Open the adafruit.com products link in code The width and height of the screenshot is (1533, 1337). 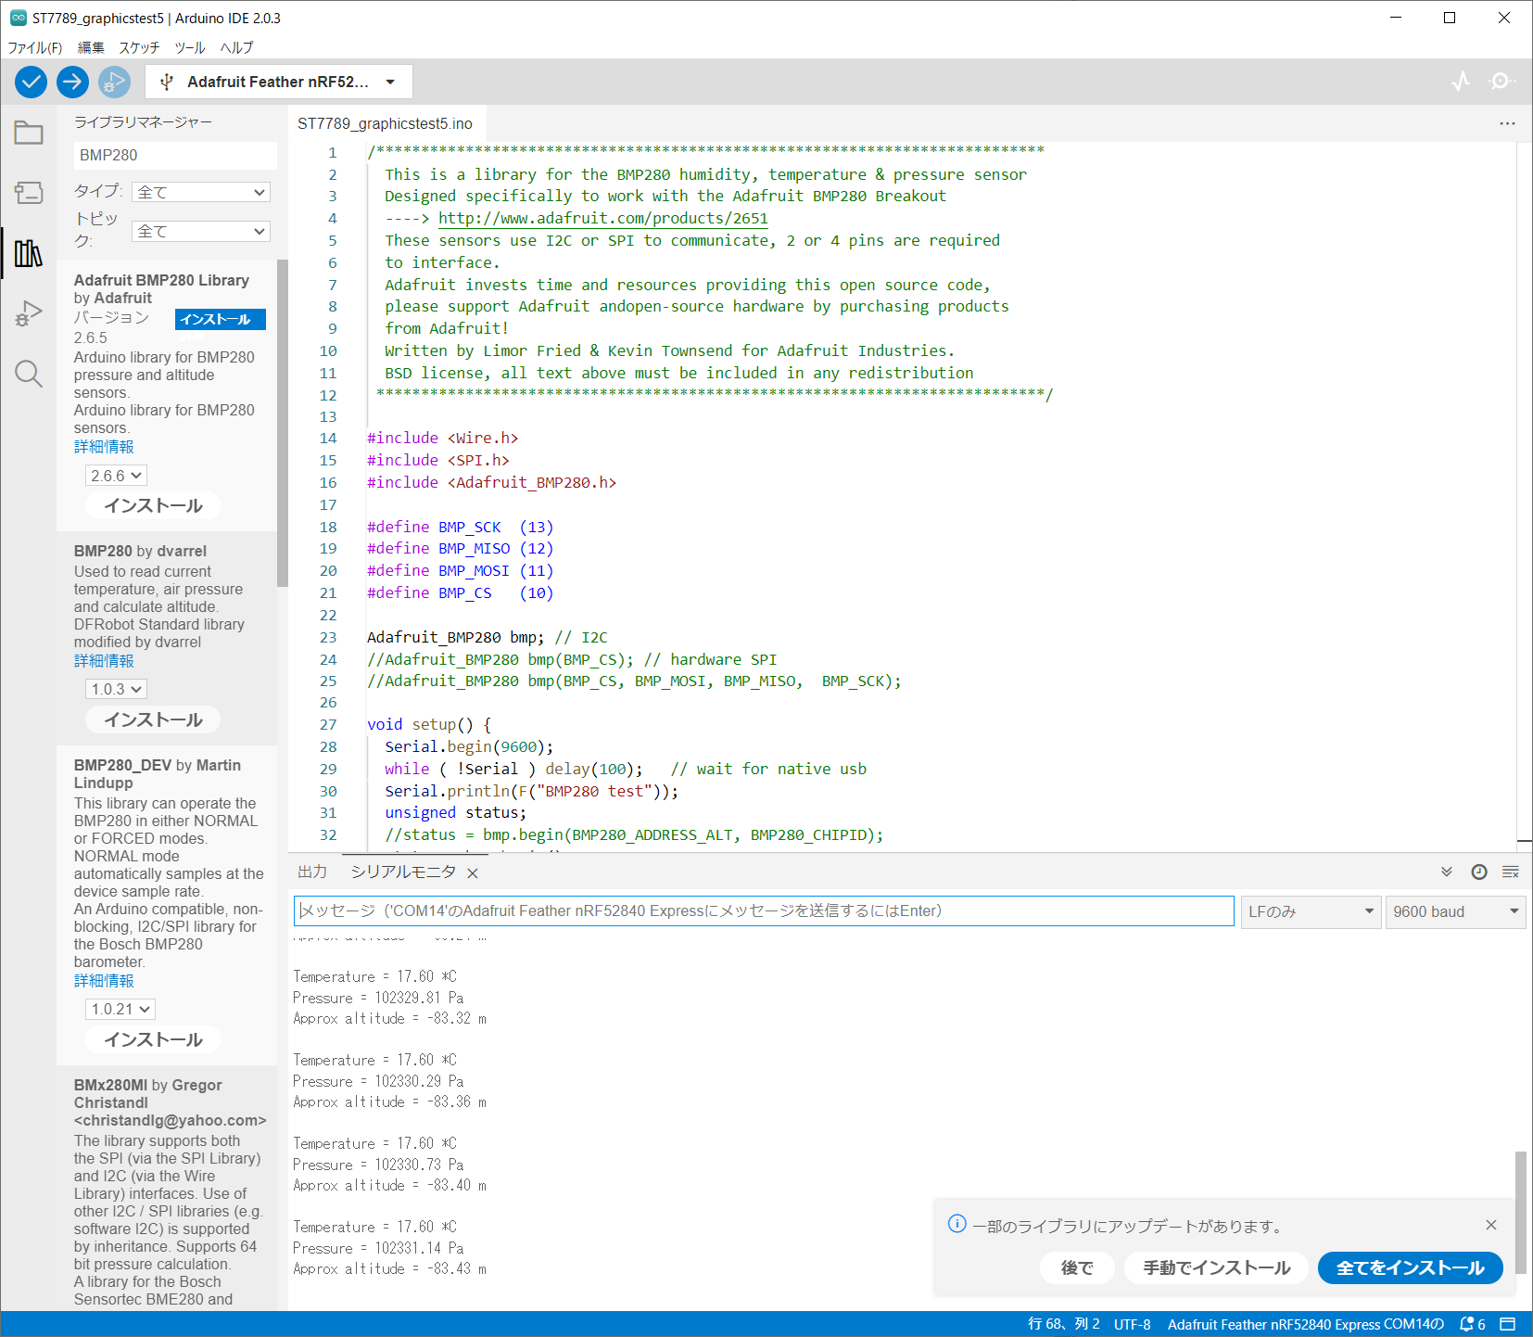(602, 219)
